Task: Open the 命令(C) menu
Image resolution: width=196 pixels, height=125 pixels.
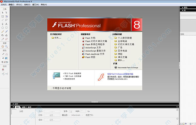Action: (x=19, y=5)
